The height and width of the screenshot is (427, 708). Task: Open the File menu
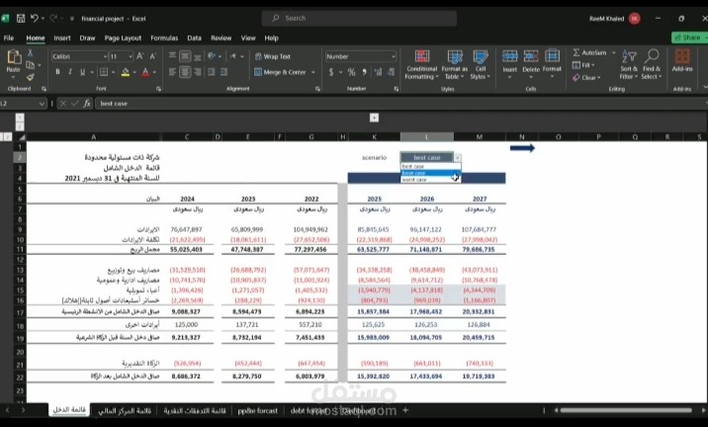tap(9, 38)
